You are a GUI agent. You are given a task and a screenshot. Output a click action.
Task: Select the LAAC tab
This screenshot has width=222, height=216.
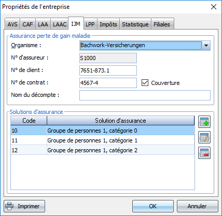pos(60,24)
